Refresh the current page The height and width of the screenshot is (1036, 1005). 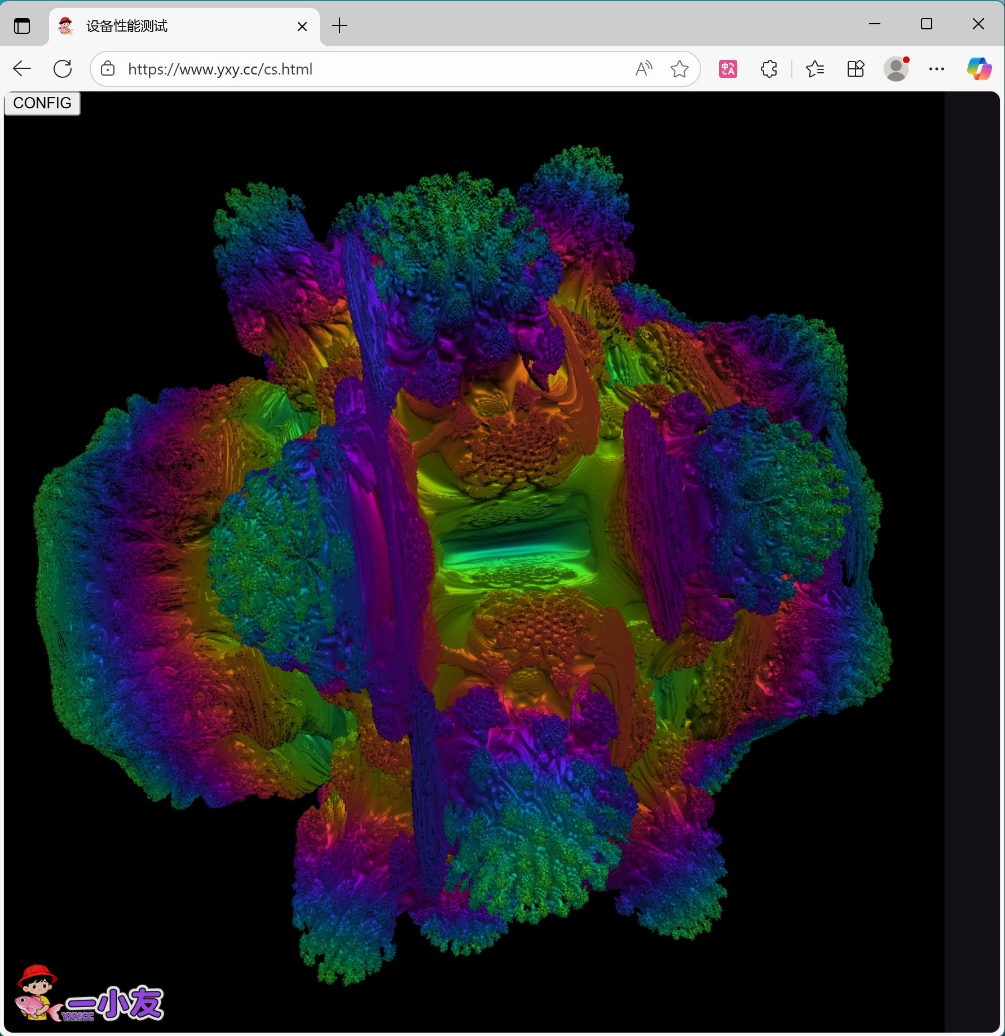coord(63,69)
